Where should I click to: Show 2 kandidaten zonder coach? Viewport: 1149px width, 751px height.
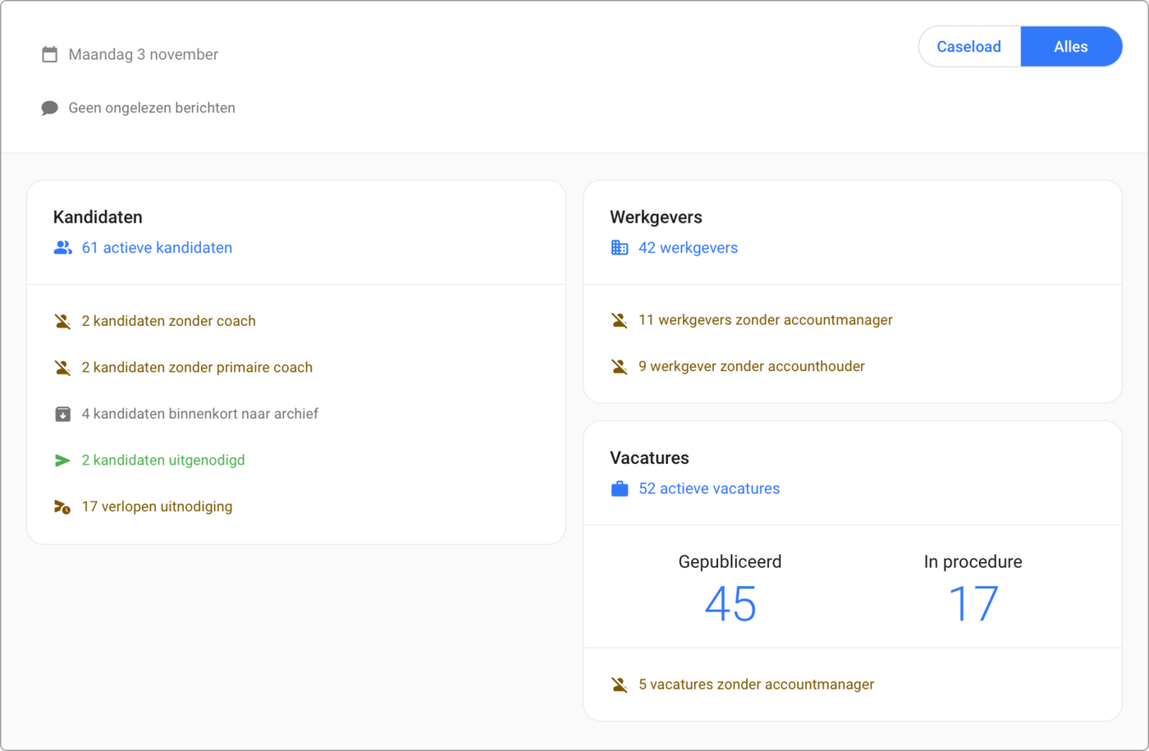168,321
